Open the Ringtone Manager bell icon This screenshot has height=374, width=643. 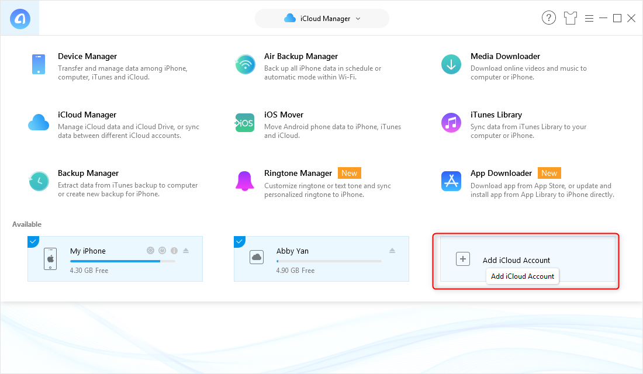(x=245, y=181)
